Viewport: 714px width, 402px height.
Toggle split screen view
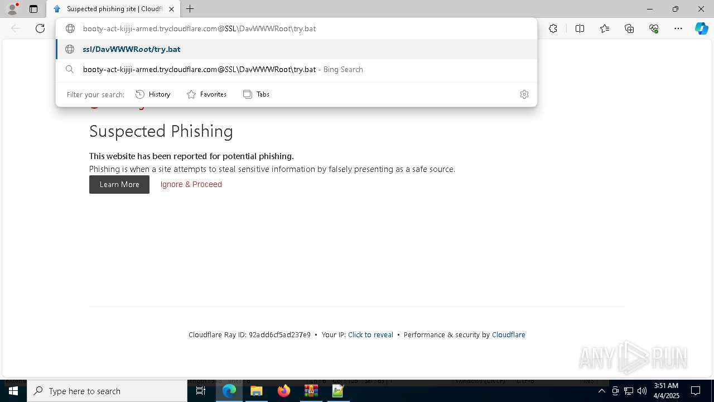click(580, 28)
